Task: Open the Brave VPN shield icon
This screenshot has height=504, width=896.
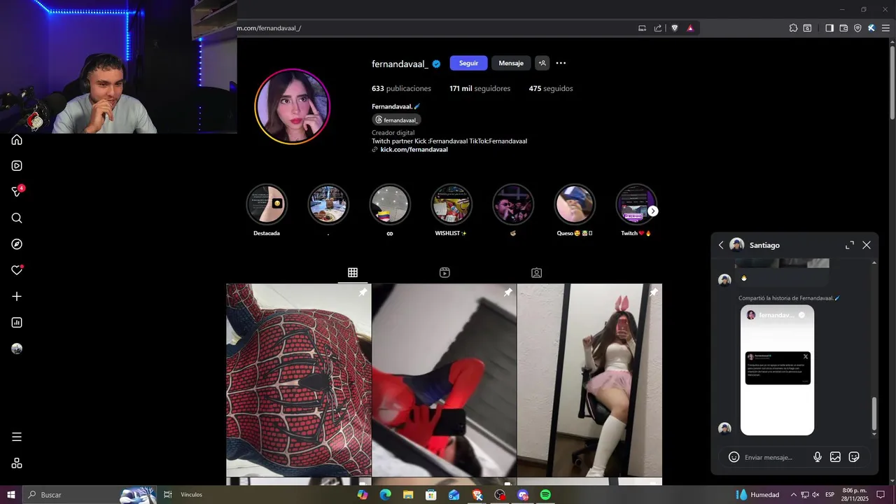Action: click(x=857, y=28)
